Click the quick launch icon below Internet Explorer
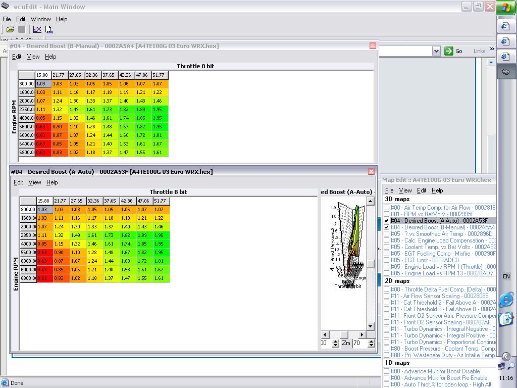This screenshot has height=388, width=517. pos(506,319)
